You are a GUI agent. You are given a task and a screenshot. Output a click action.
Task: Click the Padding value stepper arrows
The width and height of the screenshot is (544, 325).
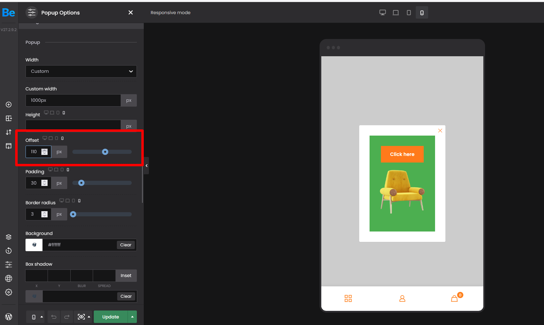pyautogui.click(x=44, y=183)
